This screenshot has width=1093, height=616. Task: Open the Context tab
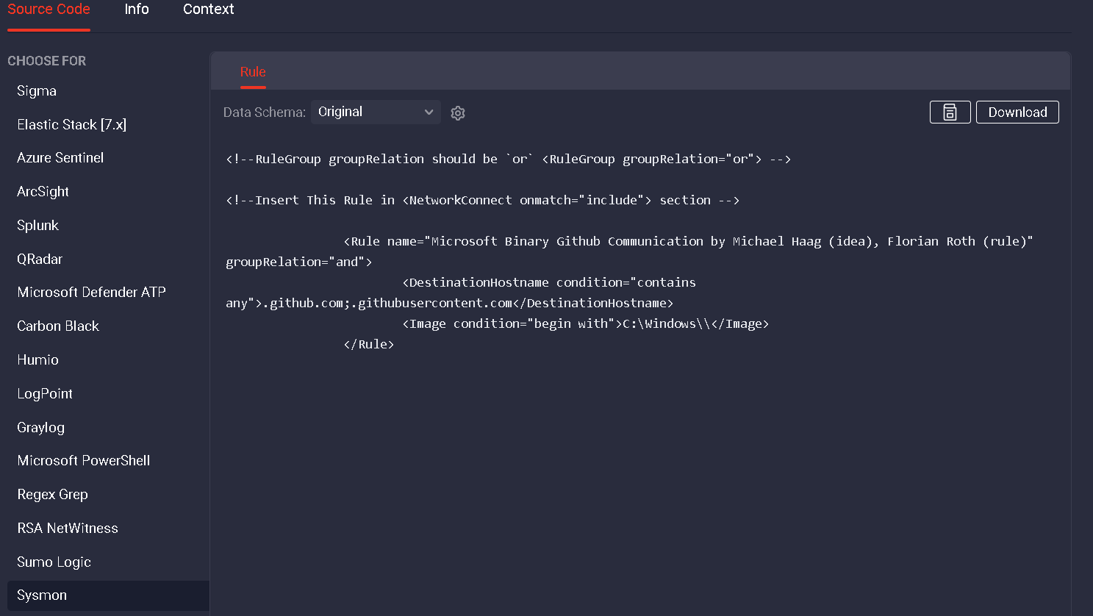[208, 10]
